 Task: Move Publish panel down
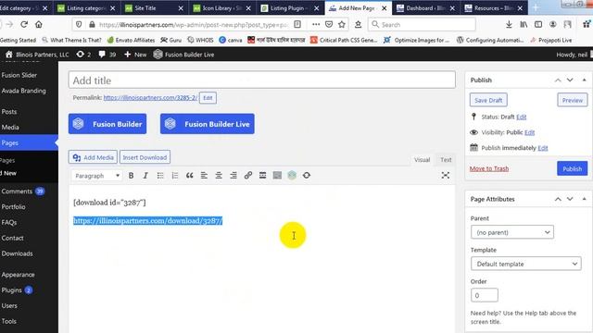point(570,80)
